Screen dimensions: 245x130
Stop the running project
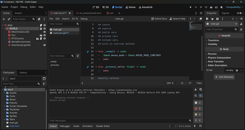201,7
